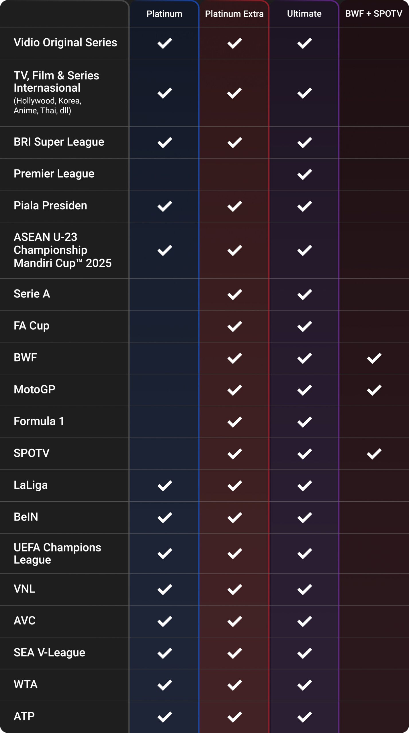Click Premier League checkmark under Ultimate

click(304, 174)
